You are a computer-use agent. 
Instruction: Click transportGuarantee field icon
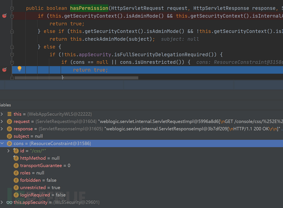(x=16, y=166)
